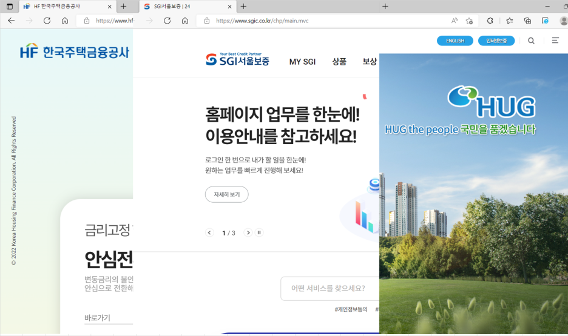Close the SGI서울보증 tab
This screenshot has height=336, width=568.
(x=229, y=7)
